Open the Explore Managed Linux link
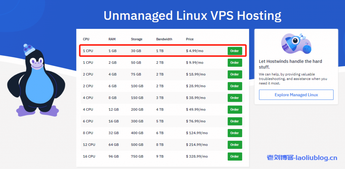This screenshot has width=345, height=169. [296, 95]
